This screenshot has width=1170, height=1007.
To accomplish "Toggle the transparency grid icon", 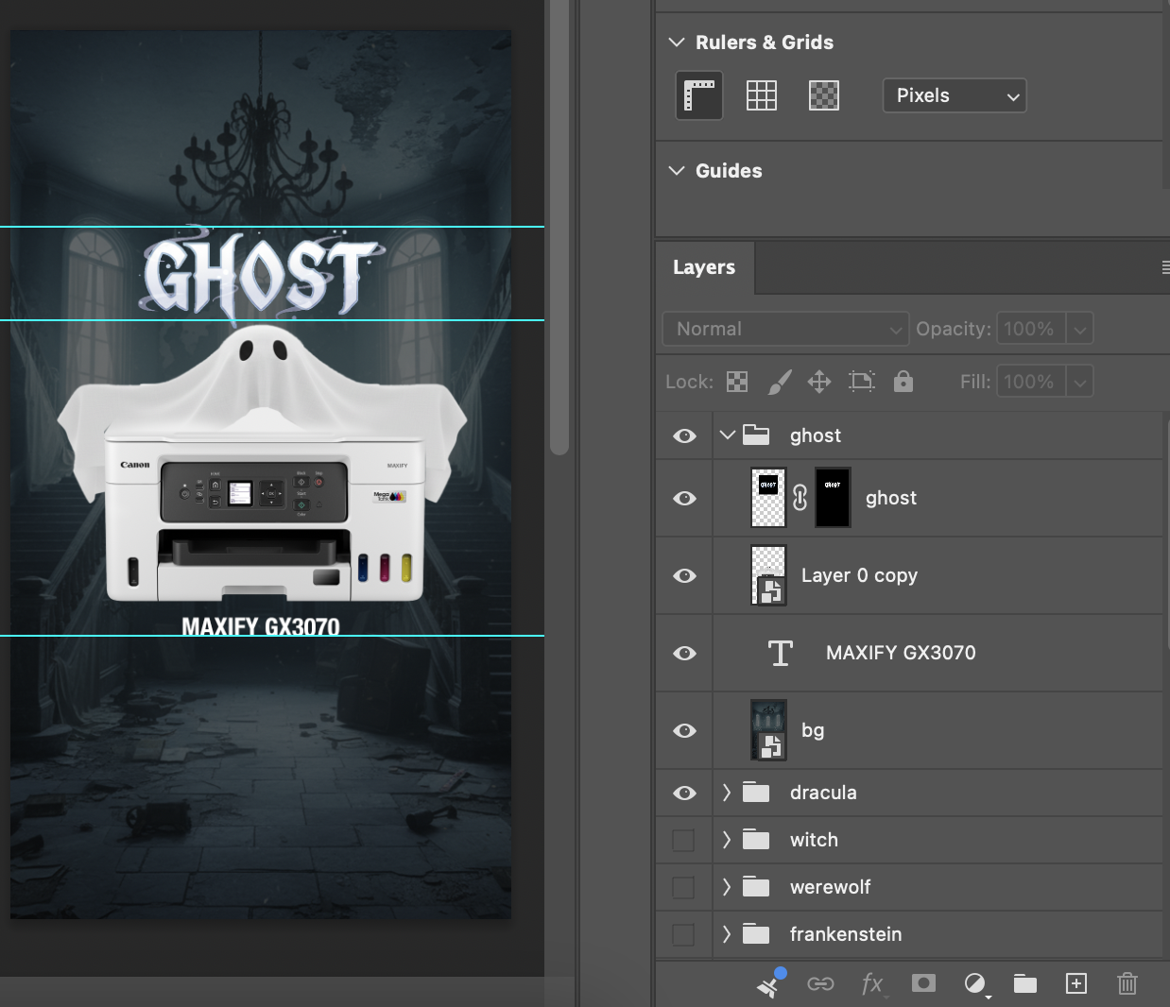I will 824,95.
